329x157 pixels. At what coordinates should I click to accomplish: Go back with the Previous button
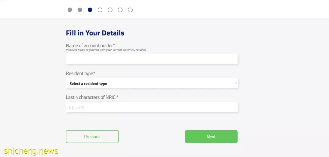pyautogui.click(x=92, y=137)
